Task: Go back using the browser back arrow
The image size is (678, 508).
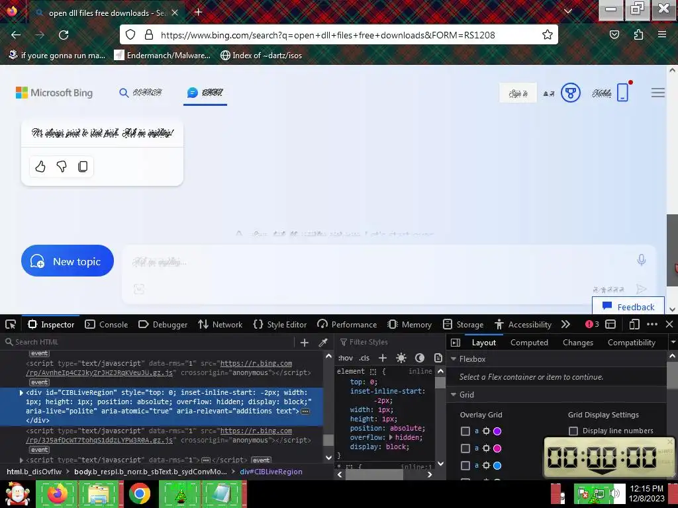Action: tap(16, 35)
